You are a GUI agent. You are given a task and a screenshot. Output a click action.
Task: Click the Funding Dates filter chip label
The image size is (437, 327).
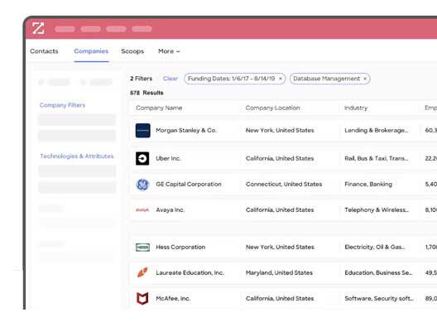(x=231, y=79)
